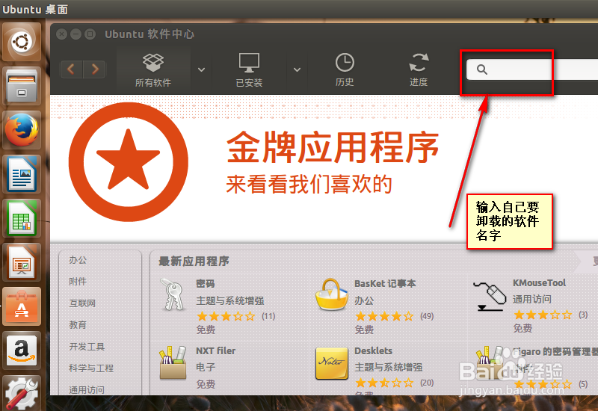Open the 科学与工程 category
The height and width of the screenshot is (411, 598).
coord(91,368)
